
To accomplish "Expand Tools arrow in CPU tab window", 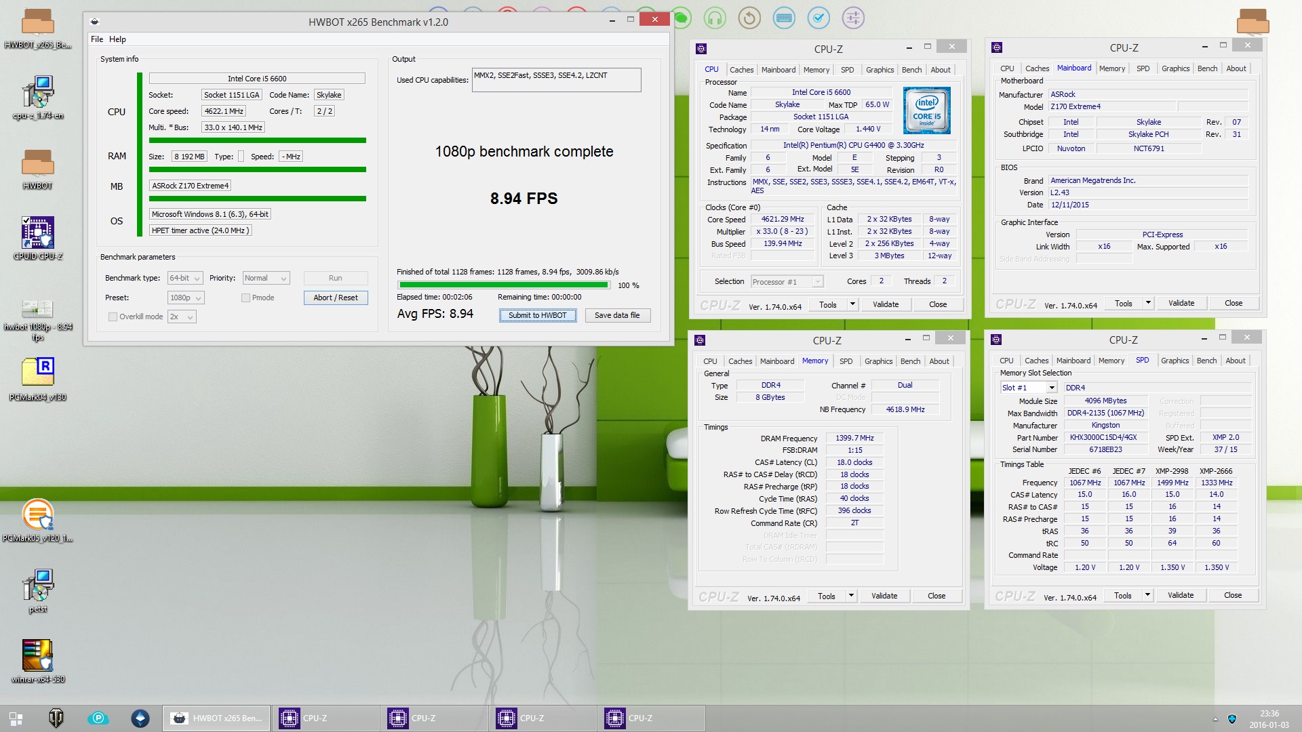I will coord(852,304).
